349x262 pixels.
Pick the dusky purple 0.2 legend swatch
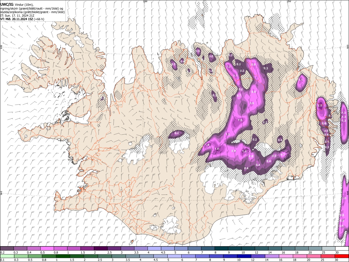pos(7,249)
